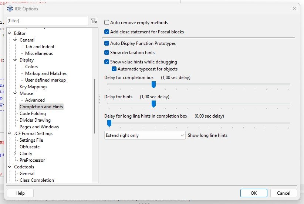Toggle Auto Display Function Prototypes

[x=107, y=43]
